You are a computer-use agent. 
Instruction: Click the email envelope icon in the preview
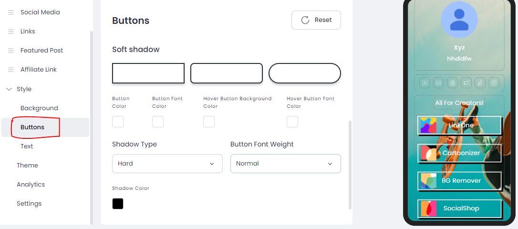438,83
